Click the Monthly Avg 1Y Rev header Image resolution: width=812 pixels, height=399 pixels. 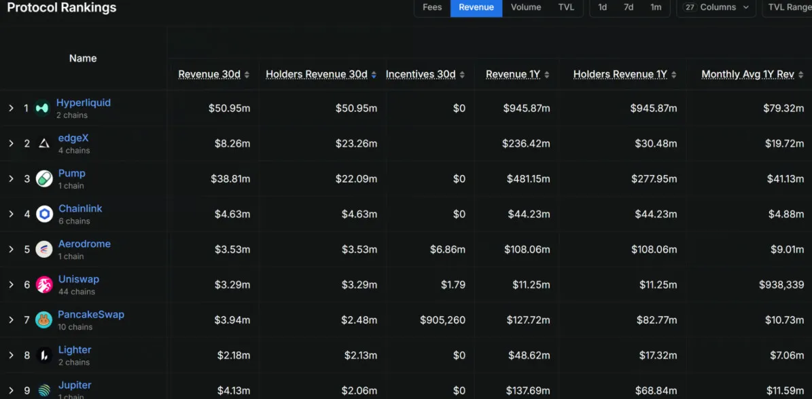point(747,75)
